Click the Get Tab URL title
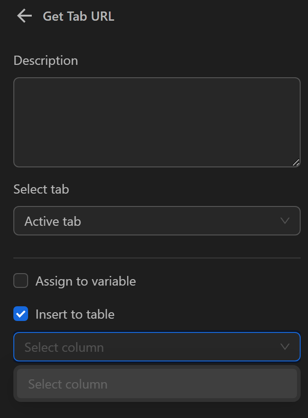This screenshot has height=418, width=308. point(78,15)
